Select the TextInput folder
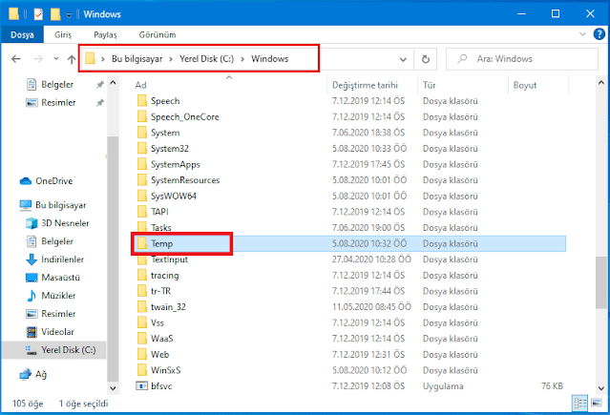The width and height of the screenshot is (610, 415). (169, 259)
